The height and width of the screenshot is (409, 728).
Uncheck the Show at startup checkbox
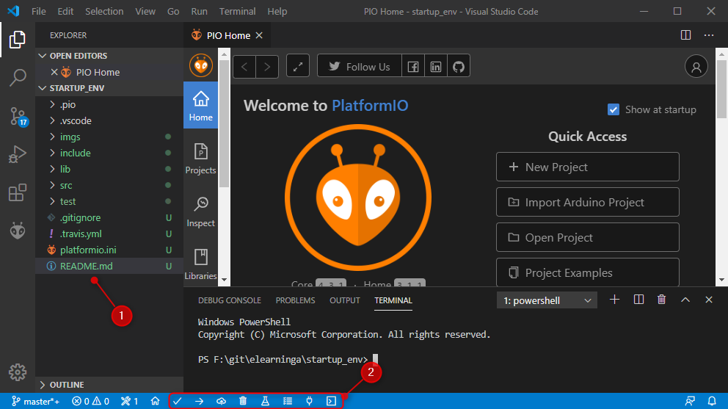click(614, 109)
